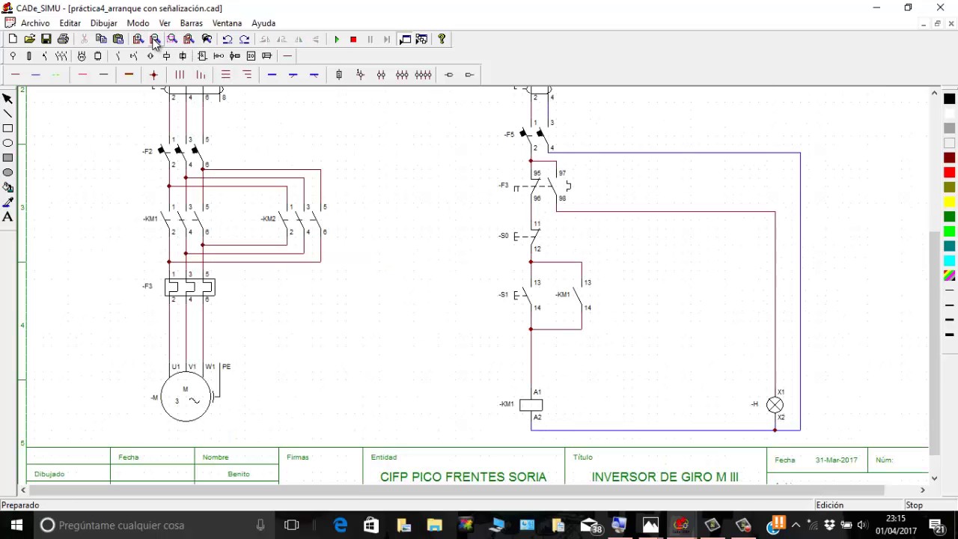Click the copy icon in the toolbar
958x539 pixels.
point(101,39)
